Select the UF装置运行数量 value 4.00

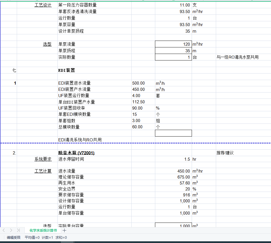(x=143, y=96)
